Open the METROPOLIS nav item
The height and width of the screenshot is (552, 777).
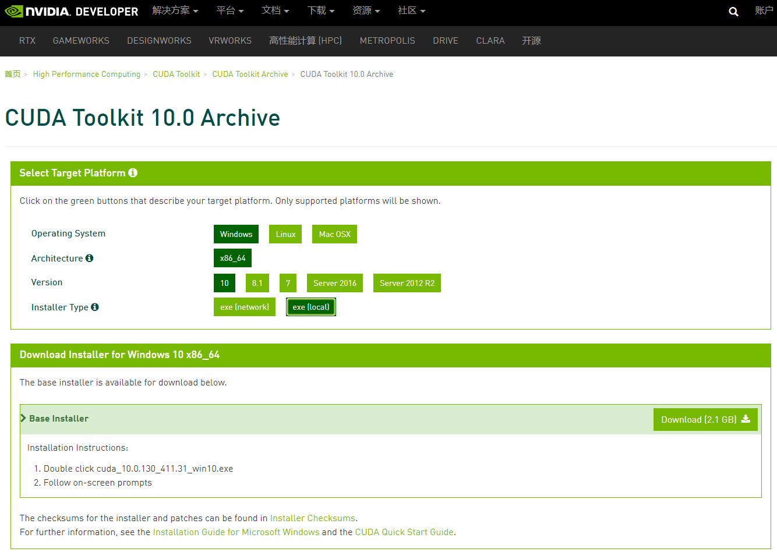pyautogui.click(x=387, y=41)
